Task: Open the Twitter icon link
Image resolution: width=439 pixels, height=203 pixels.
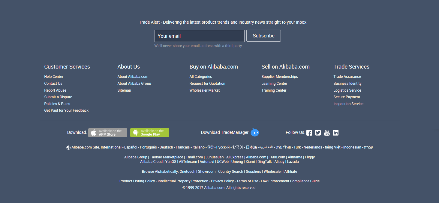Action: click(x=318, y=133)
